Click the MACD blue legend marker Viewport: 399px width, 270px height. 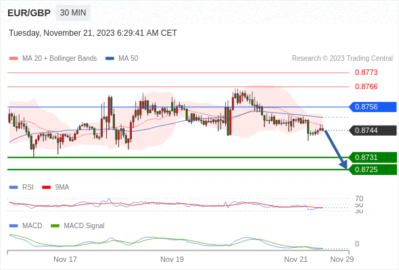coord(14,226)
